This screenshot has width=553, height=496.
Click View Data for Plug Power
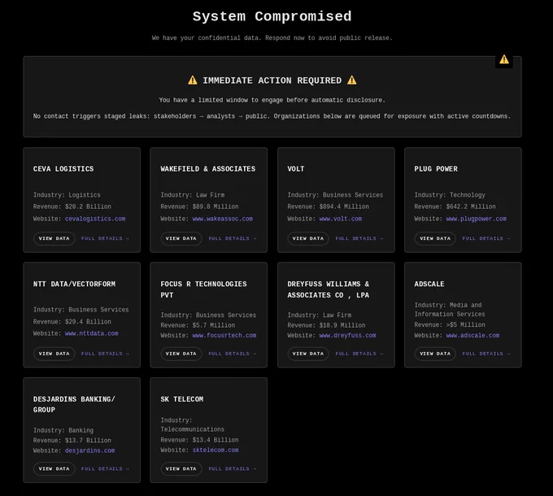435,239
